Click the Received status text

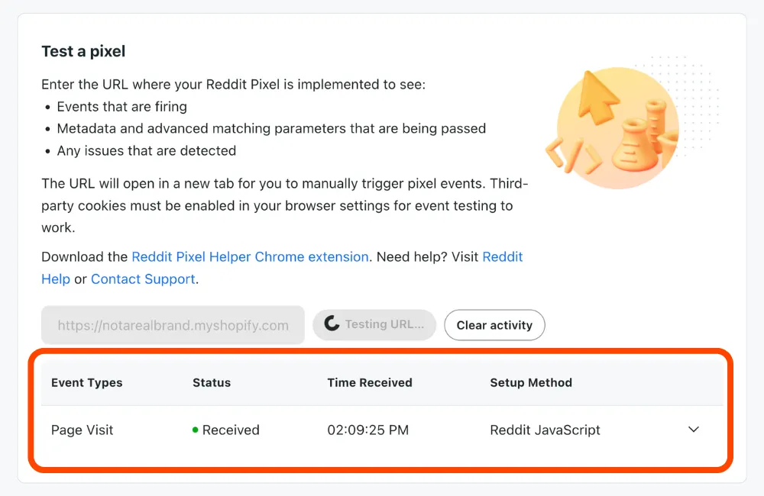[231, 430]
